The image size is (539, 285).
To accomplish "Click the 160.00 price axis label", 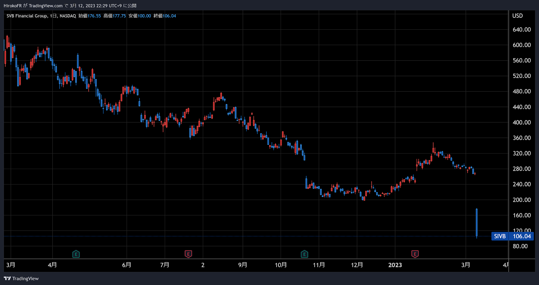I will 522,215.
